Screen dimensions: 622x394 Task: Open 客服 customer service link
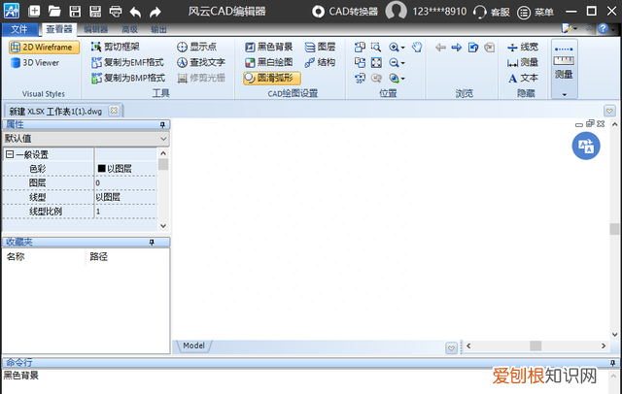pos(493,12)
